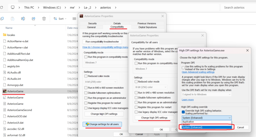This screenshot has width=256, height=137.
Task: Click the shield icon on Change settings for all users
Action: click(x=87, y=124)
